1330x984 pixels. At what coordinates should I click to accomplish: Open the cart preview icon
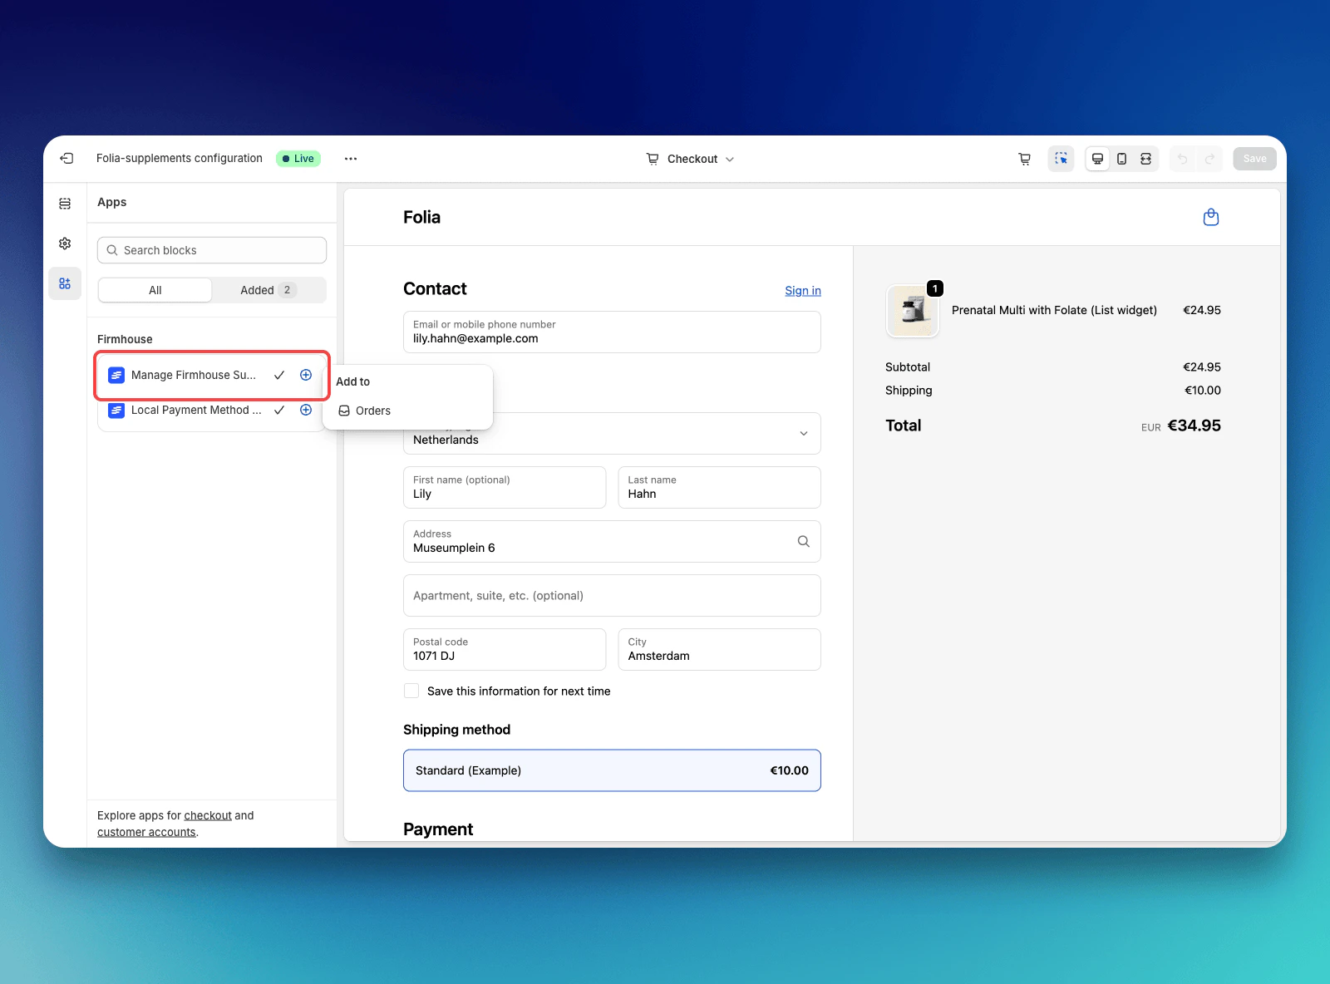[x=1024, y=158]
